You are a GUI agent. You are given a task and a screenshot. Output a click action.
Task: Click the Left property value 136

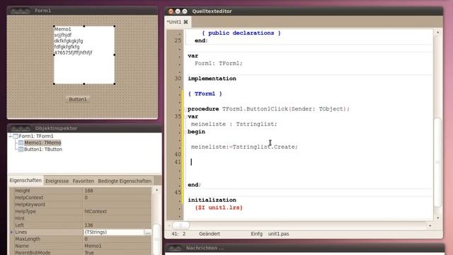point(88,225)
